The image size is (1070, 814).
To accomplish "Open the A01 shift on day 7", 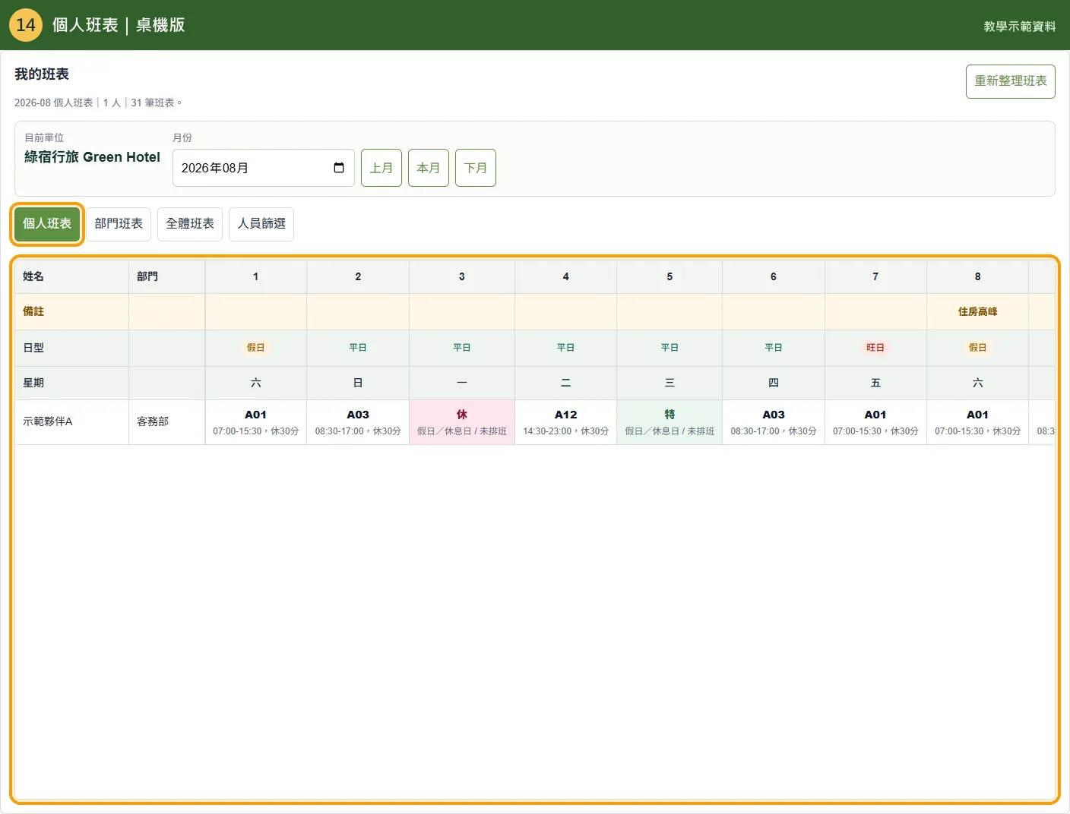I will click(x=875, y=422).
